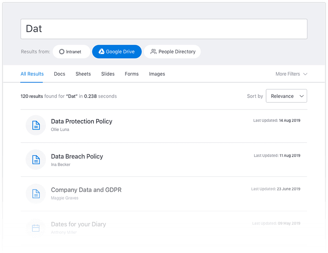The image size is (328, 253).
Task: Show the Forms tab results
Action: (132, 74)
